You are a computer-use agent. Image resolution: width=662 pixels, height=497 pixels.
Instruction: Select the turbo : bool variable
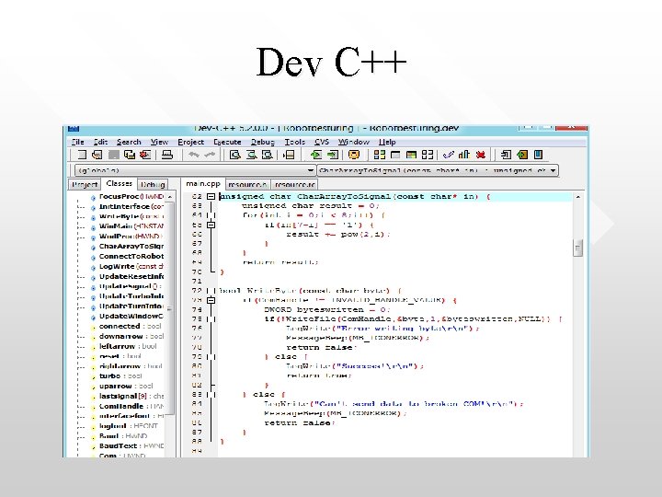[x=116, y=376]
